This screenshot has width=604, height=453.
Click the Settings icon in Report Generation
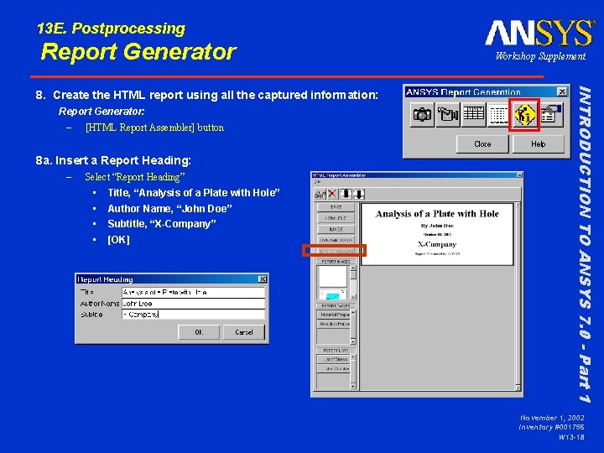tap(551, 114)
